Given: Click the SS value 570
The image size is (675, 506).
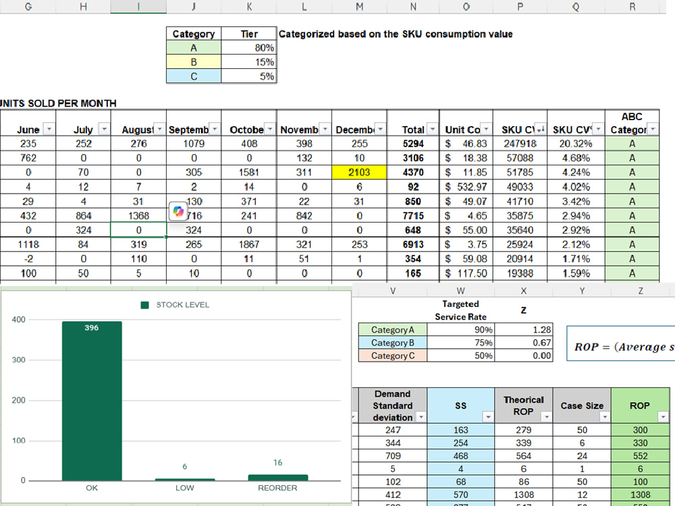Looking at the screenshot, I should click(x=460, y=495).
